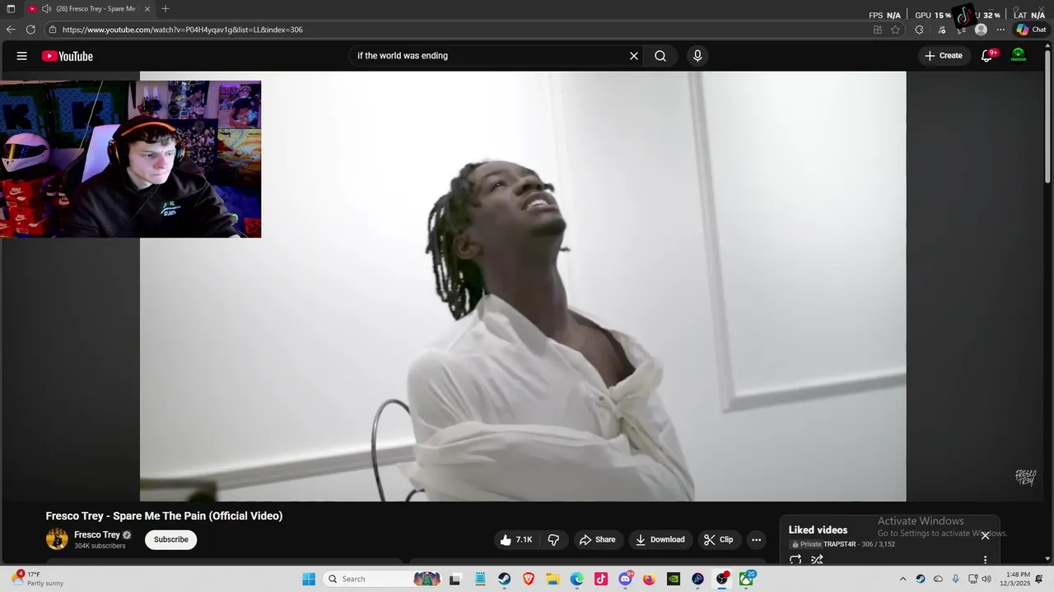Open volume control in system tray
The height and width of the screenshot is (592, 1054).
tap(986, 579)
